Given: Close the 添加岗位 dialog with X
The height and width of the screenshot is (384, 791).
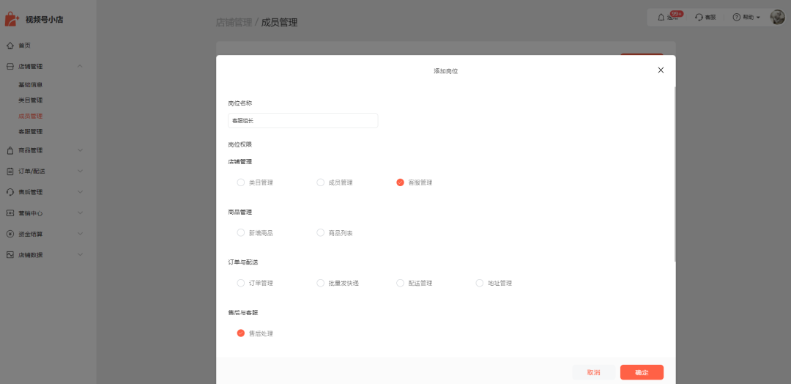Looking at the screenshot, I should click(x=661, y=70).
